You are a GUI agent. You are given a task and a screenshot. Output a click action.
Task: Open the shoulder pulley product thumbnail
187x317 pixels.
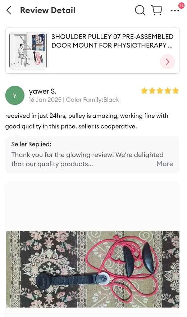[x=28, y=50]
